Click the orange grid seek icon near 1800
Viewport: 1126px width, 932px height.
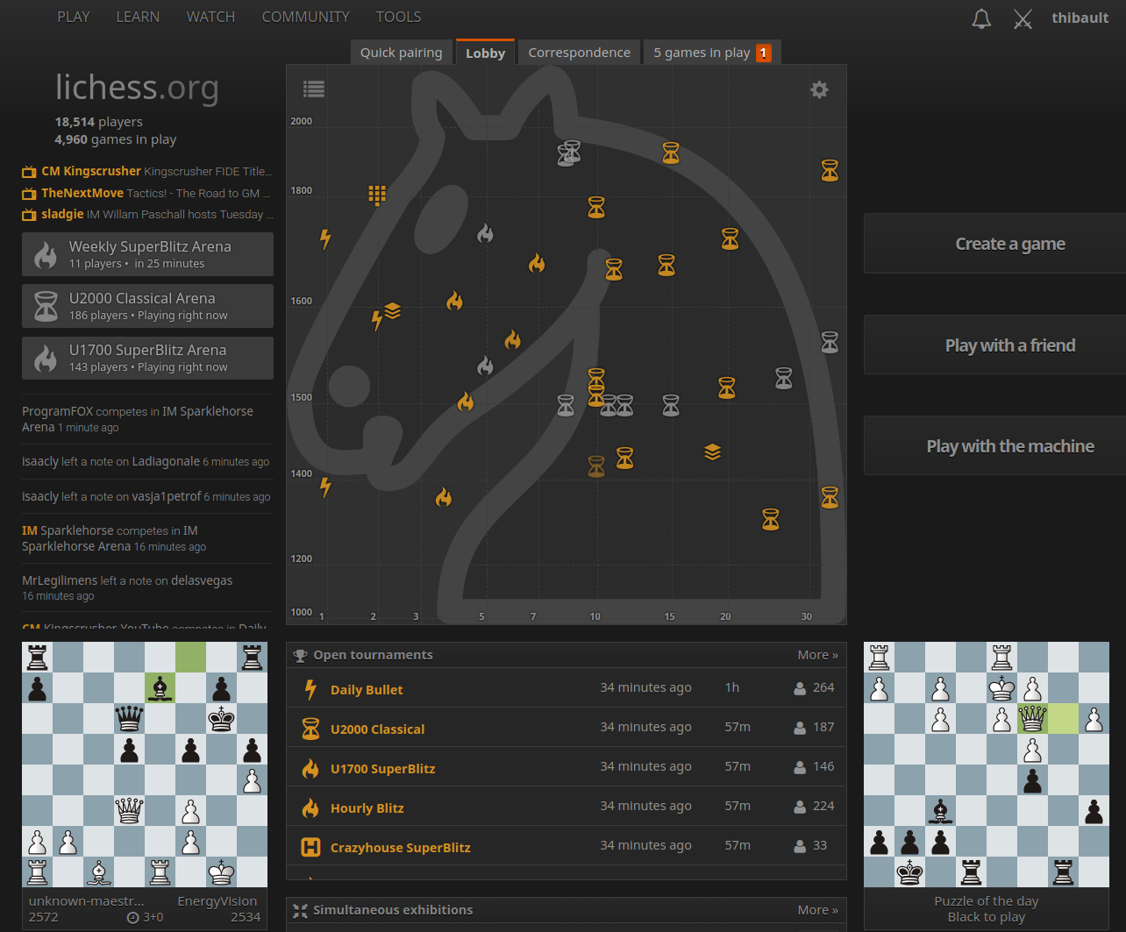377,195
